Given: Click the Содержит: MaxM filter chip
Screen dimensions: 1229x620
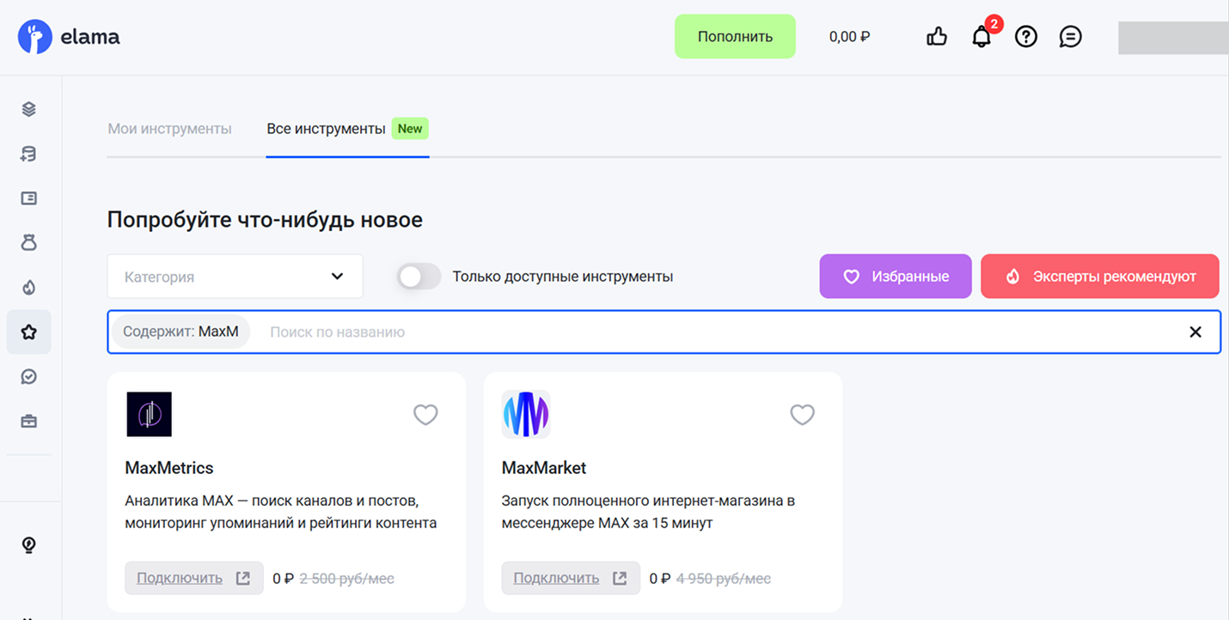Looking at the screenshot, I should (180, 331).
